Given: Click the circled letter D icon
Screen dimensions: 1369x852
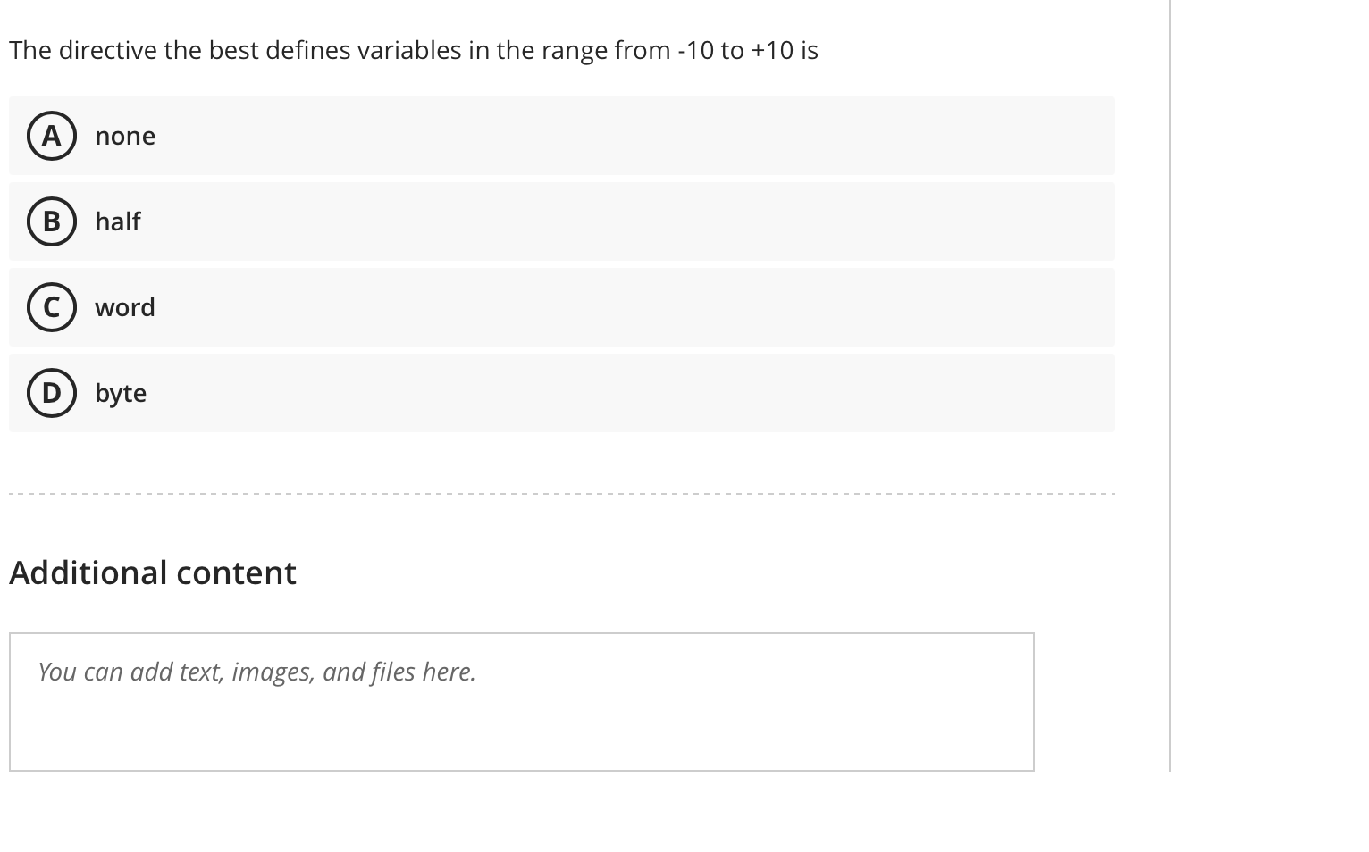Looking at the screenshot, I should point(51,393).
